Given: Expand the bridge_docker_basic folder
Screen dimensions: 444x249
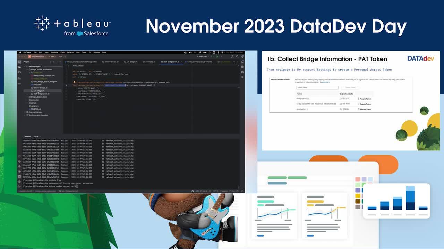Looking at the screenshot, I should click(x=27, y=97).
